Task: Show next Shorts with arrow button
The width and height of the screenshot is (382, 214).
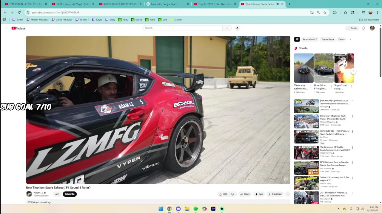Action: (353, 71)
